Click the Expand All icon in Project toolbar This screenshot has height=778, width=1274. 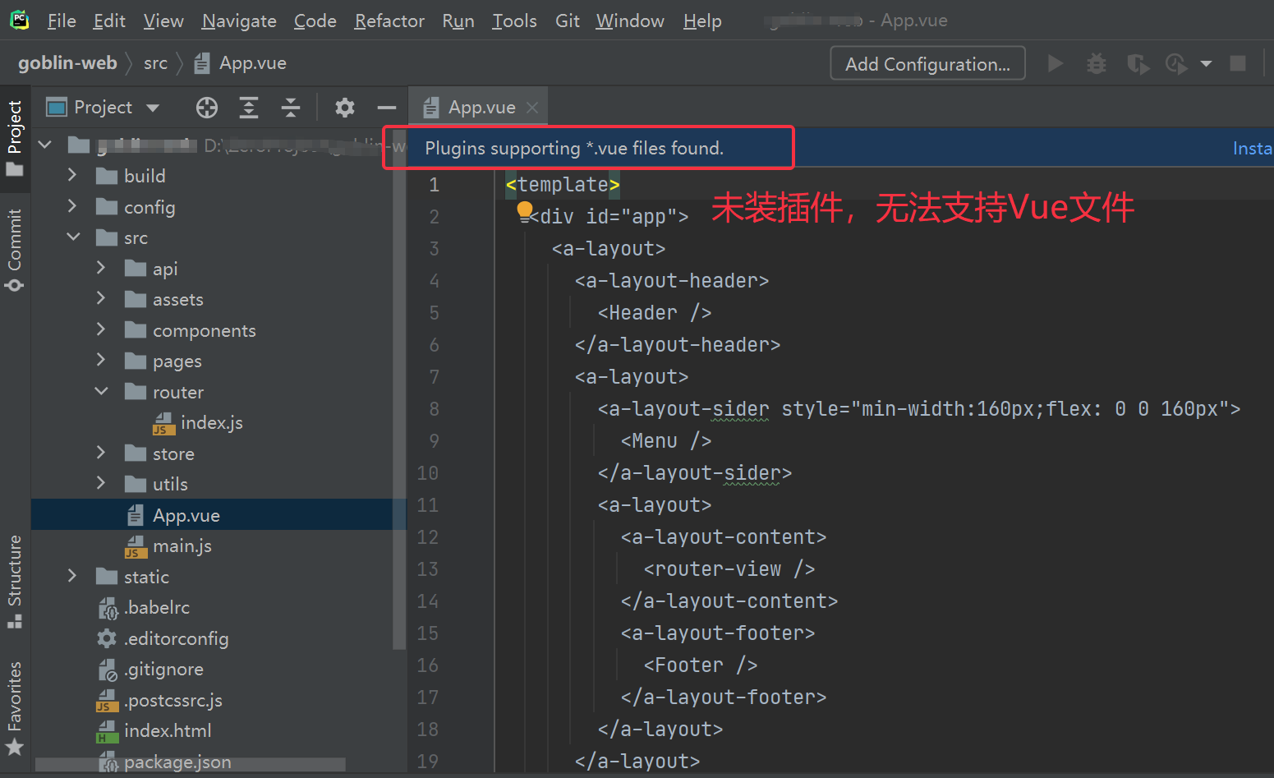point(249,108)
